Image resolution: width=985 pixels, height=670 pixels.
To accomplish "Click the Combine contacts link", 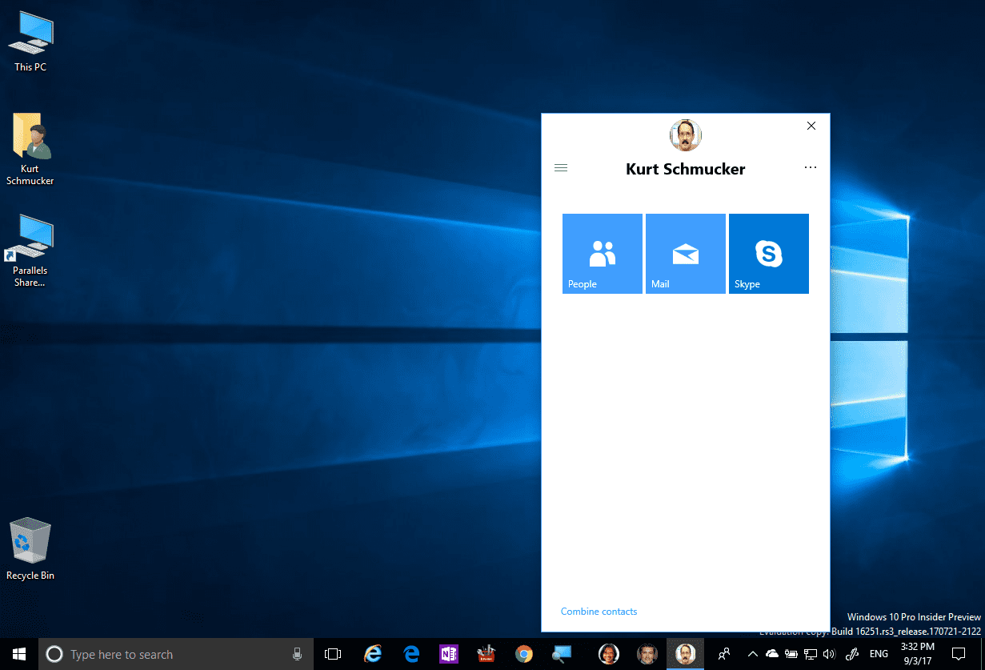I will coord(599,612).
